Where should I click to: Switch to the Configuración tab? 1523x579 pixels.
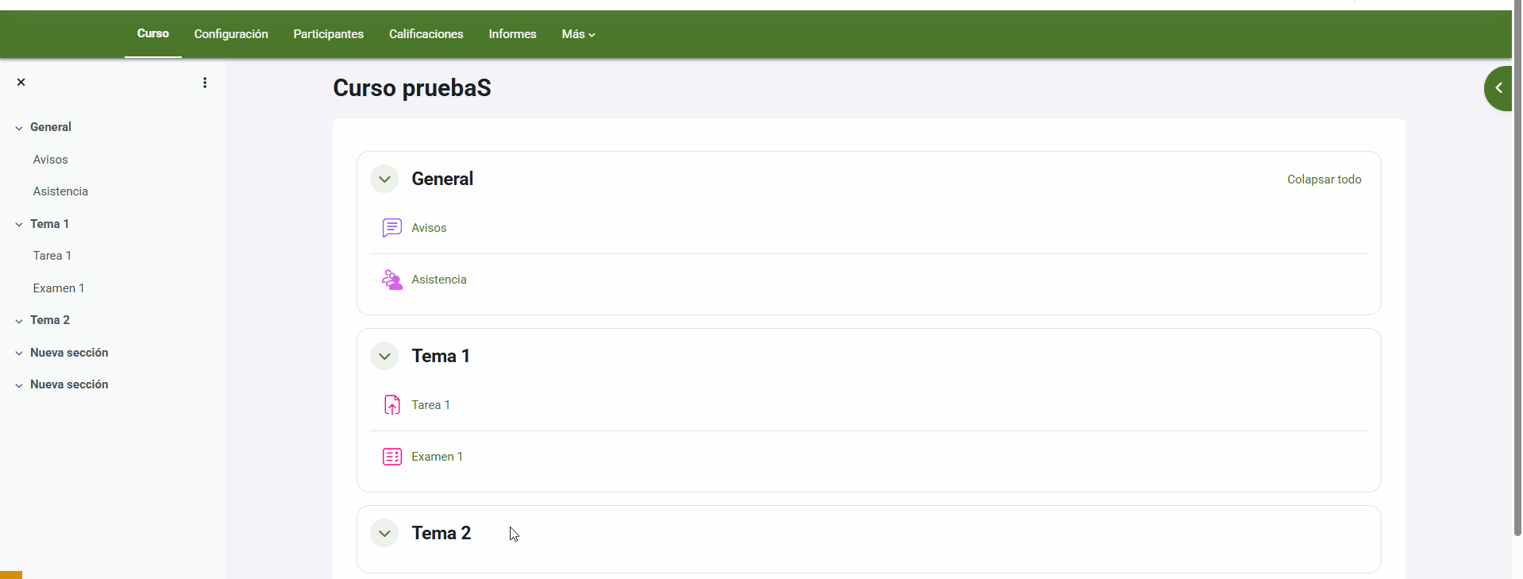pos(231,34)
